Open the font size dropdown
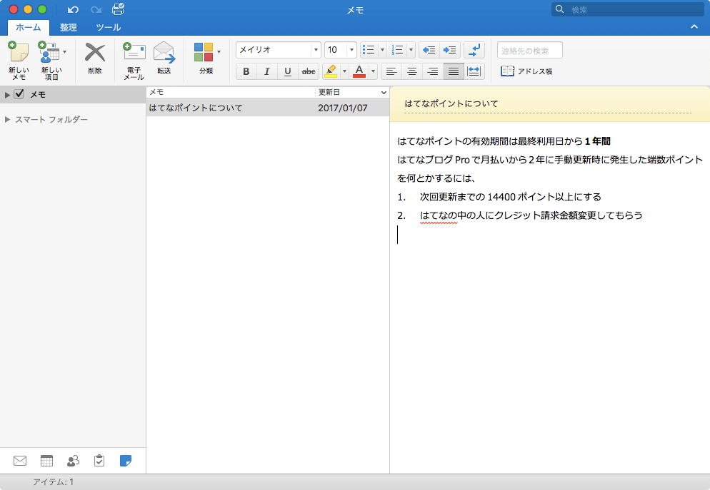 point(351,50)
